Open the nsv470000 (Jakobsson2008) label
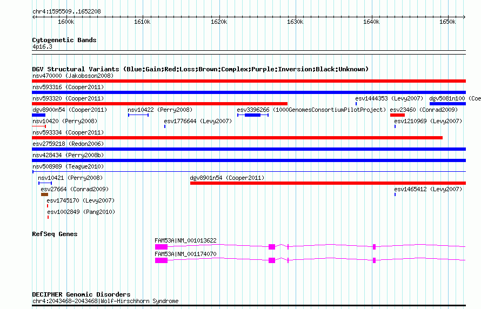The height and width of the screenshot is (309, 481). [x=73, y=76]
